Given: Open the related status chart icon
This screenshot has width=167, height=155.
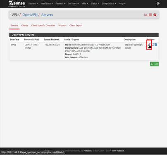Looking at the screenshot, I should click(x=146, y=15).
